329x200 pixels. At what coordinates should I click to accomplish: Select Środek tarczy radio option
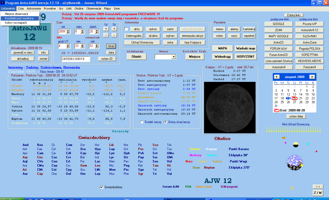(x=142, y=122)
